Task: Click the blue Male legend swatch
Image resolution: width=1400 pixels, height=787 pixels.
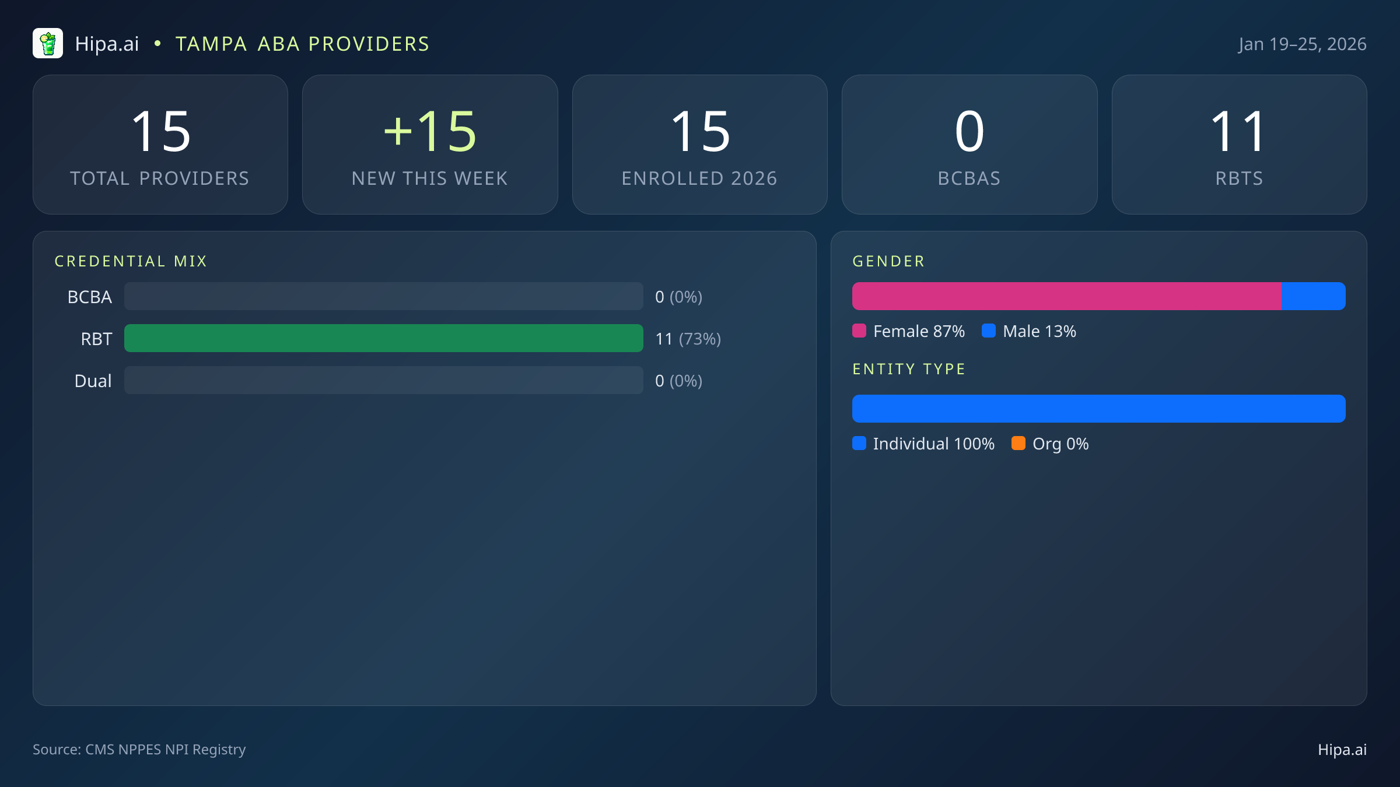Action: tap(989, 331)
